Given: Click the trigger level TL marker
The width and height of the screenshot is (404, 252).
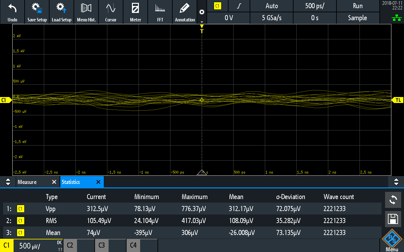Looking at the screenshot, I should [x=398, y=100].
